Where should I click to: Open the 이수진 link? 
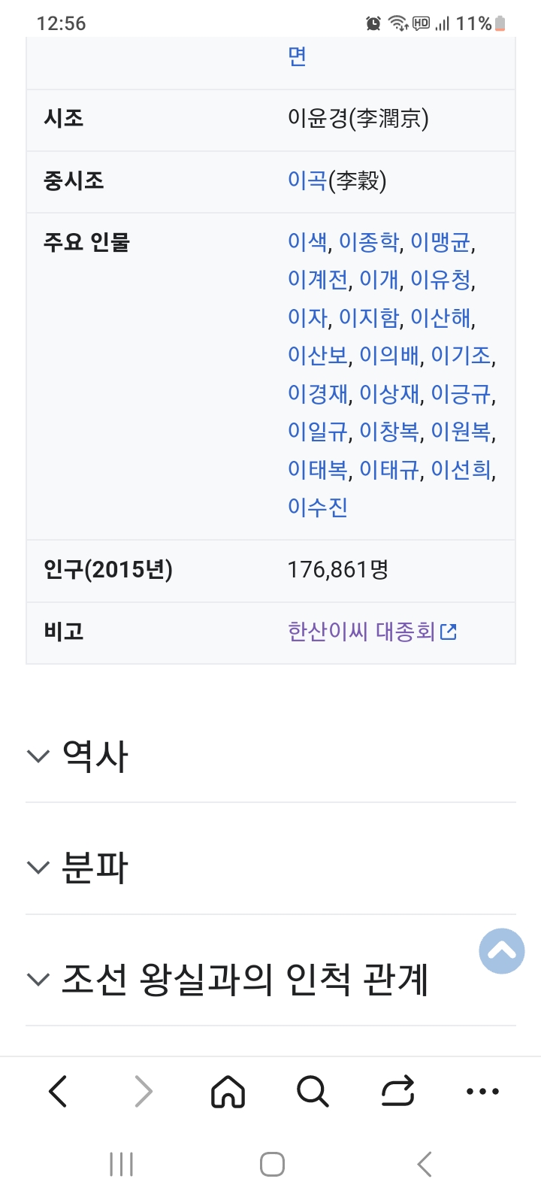coord(318,508)
